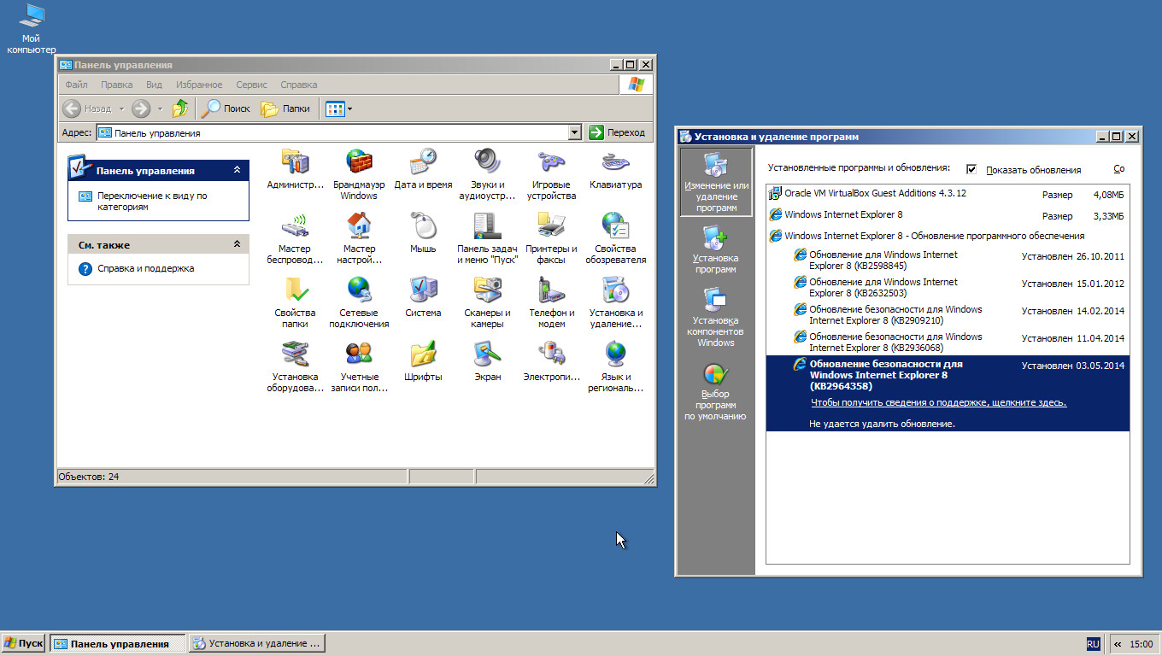Open Свойства обозревателя icon
Screen dimensions: 1162x656
pyautogui.click(x=615, y=237)
